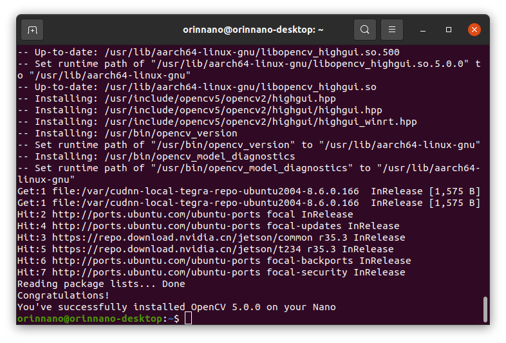Click the Hit:2 focal InRelease line

point(185,214)
